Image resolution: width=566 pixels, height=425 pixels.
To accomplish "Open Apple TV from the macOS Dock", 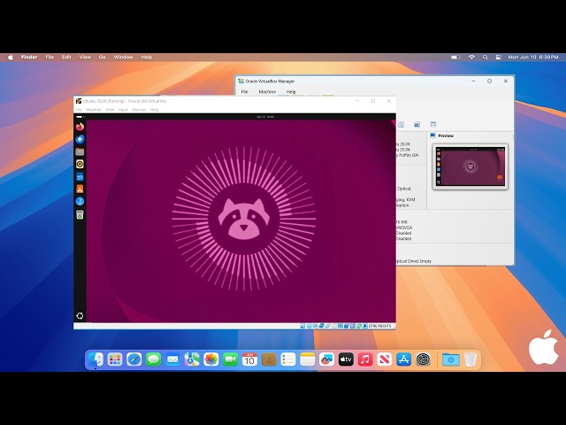I will (x=346, y=359).
